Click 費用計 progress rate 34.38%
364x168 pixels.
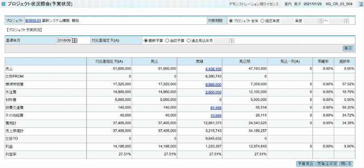pyautogui.click(x=349, y=124)
